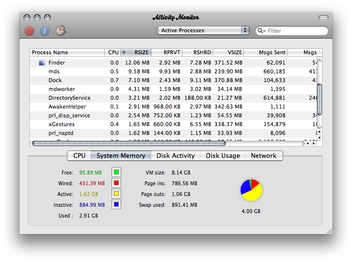Select the prl_disp_service process row

point(173,115)
